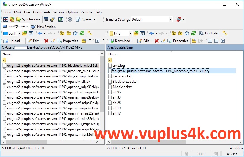244x157 pixels.
Task: Click the Queue button
Action: pos(84,19)
